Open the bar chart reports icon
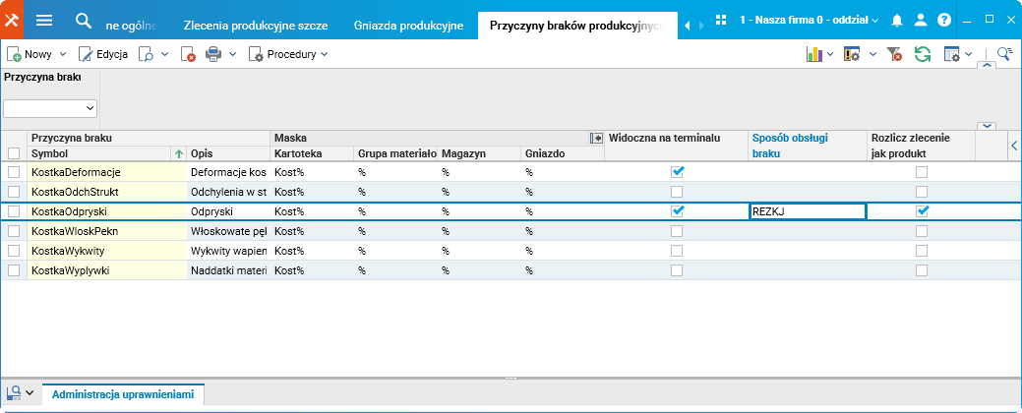This screenshot has width=1022, height=413. (814, 55)
